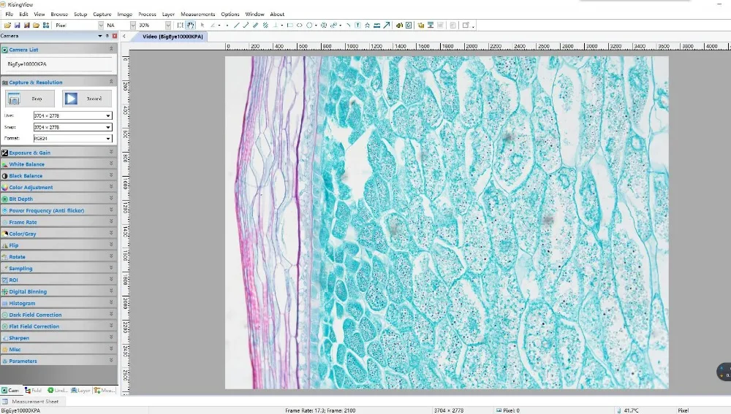
Task: Expand the Color/Gray section
Action: (x=58, y=234)
